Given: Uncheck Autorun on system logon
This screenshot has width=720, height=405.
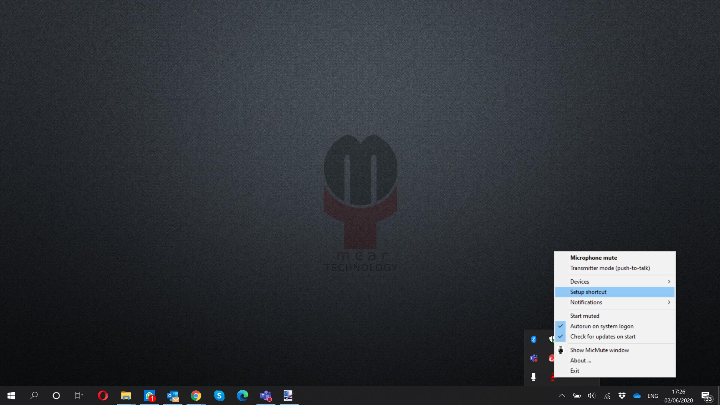Looking at the screenshot, I should 615,326.
